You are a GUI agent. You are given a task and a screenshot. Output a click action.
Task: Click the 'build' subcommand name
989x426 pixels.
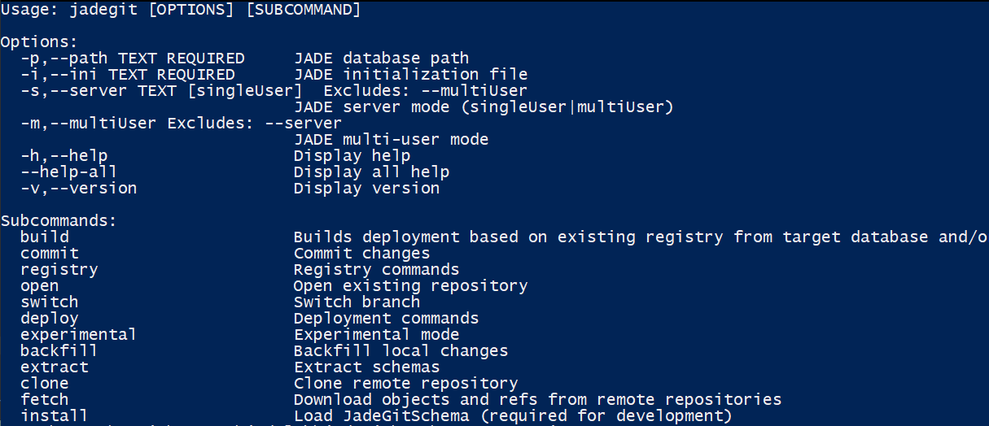[45, 237]
